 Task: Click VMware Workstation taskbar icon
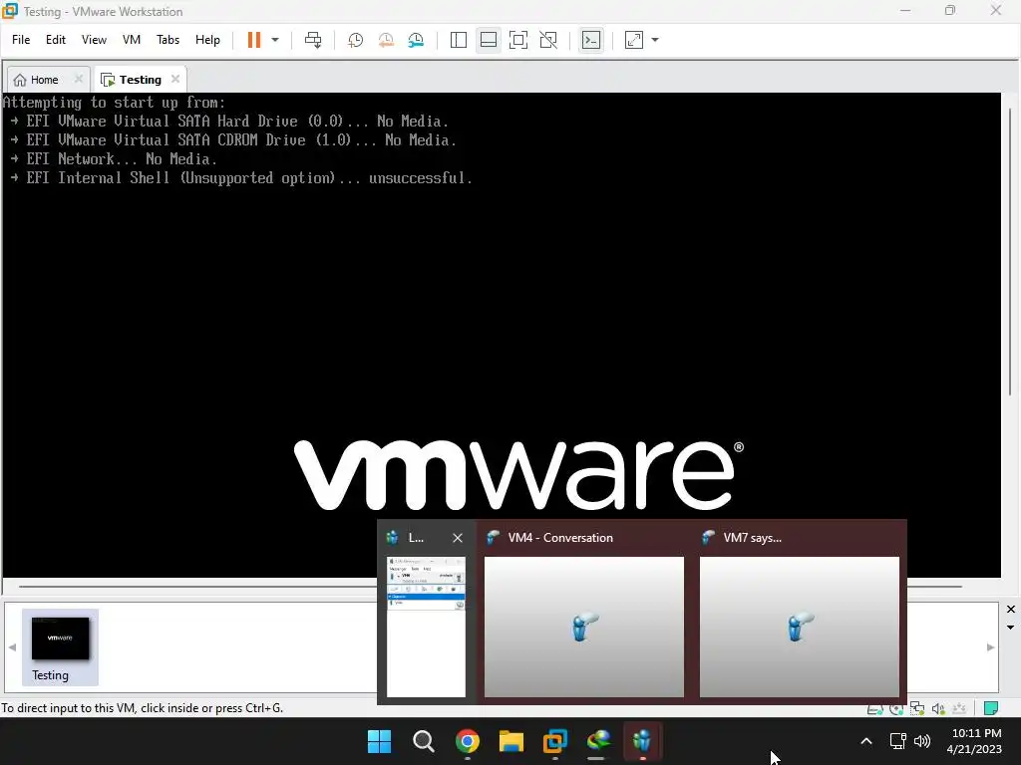pos(554,741)
